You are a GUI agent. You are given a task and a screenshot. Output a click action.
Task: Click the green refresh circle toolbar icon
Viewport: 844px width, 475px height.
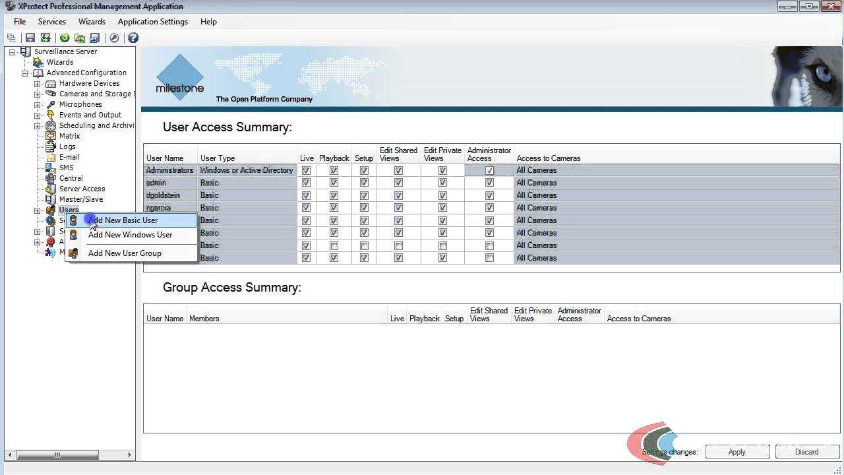(65, 38)
